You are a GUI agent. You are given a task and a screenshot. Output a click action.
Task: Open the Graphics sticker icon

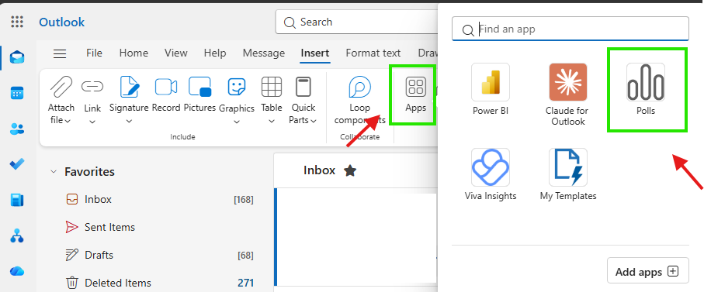[237, 87]
